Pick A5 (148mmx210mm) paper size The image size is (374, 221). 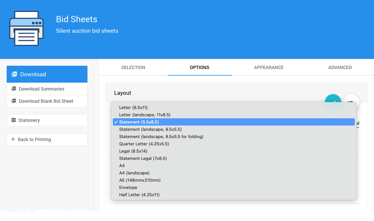140,180
